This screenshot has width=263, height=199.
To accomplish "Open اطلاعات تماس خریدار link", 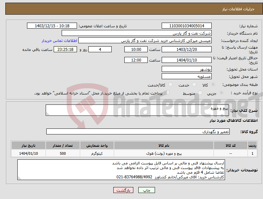I will point(59,41).
